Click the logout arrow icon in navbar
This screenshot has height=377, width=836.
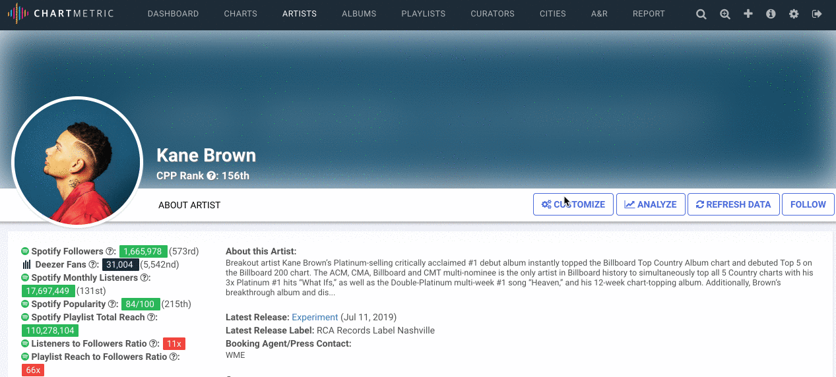coord(817,14)
